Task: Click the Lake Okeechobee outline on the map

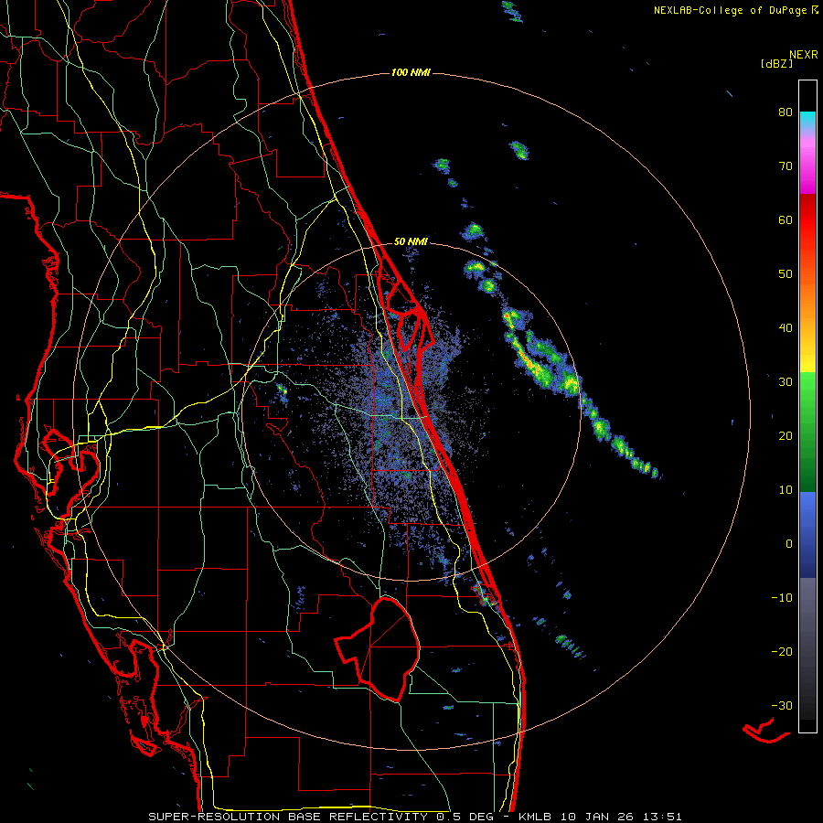Action: click(x=379, y=648)
